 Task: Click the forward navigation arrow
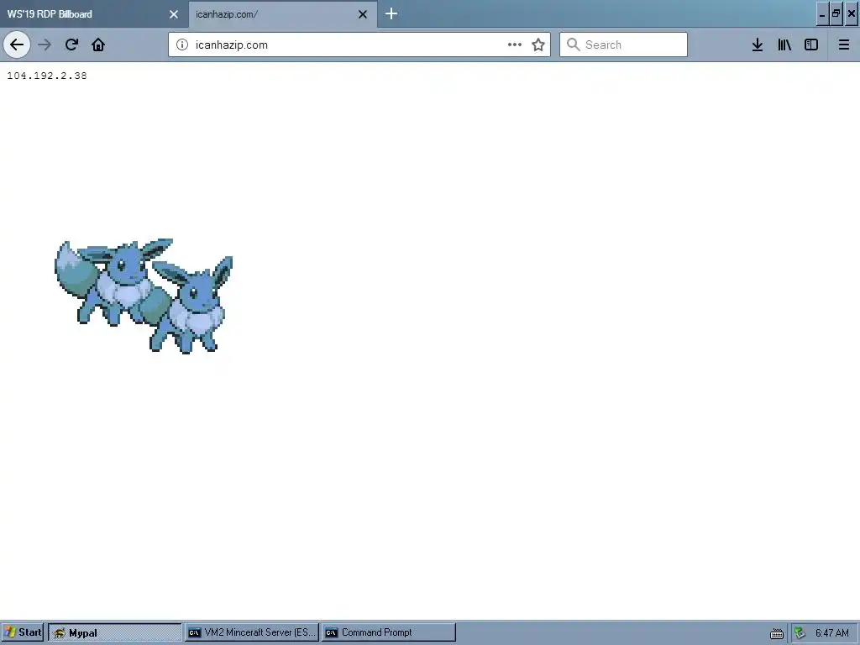coord(45,45)
